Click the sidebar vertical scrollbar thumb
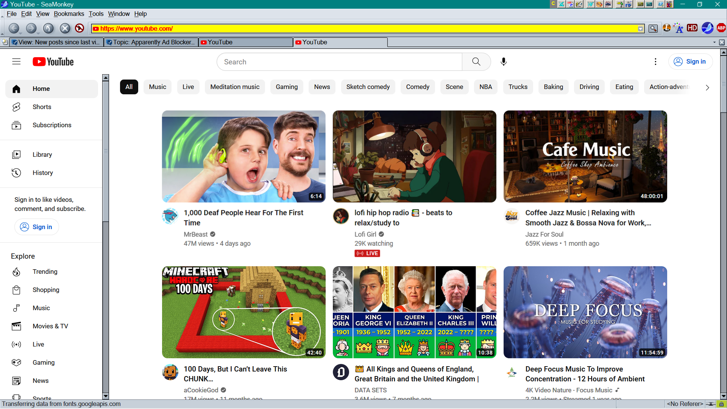Viewport: 727px width, 409px height. click(106, 151)
